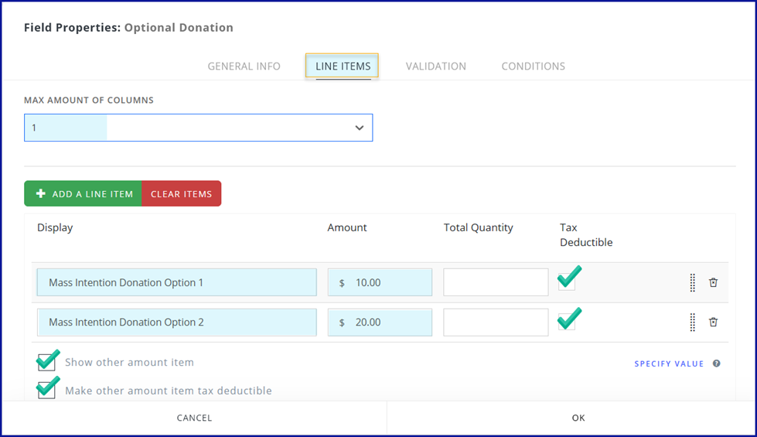
Task: Open Max Amount of Columns dropdown
Action: click(199, 128)
